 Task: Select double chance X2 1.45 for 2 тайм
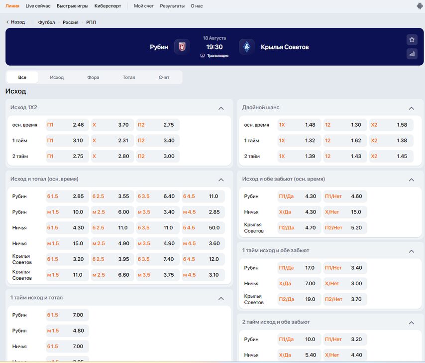[391, 157]
